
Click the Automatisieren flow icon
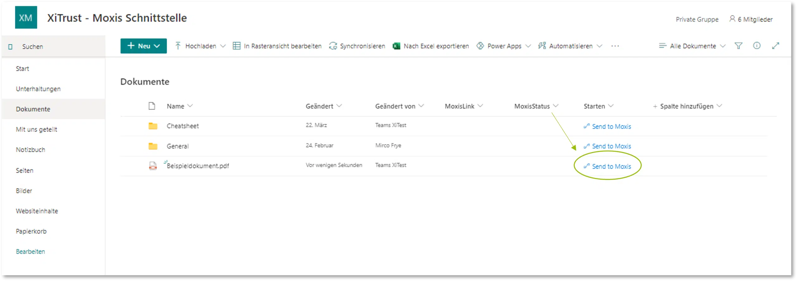pos(542,46)
